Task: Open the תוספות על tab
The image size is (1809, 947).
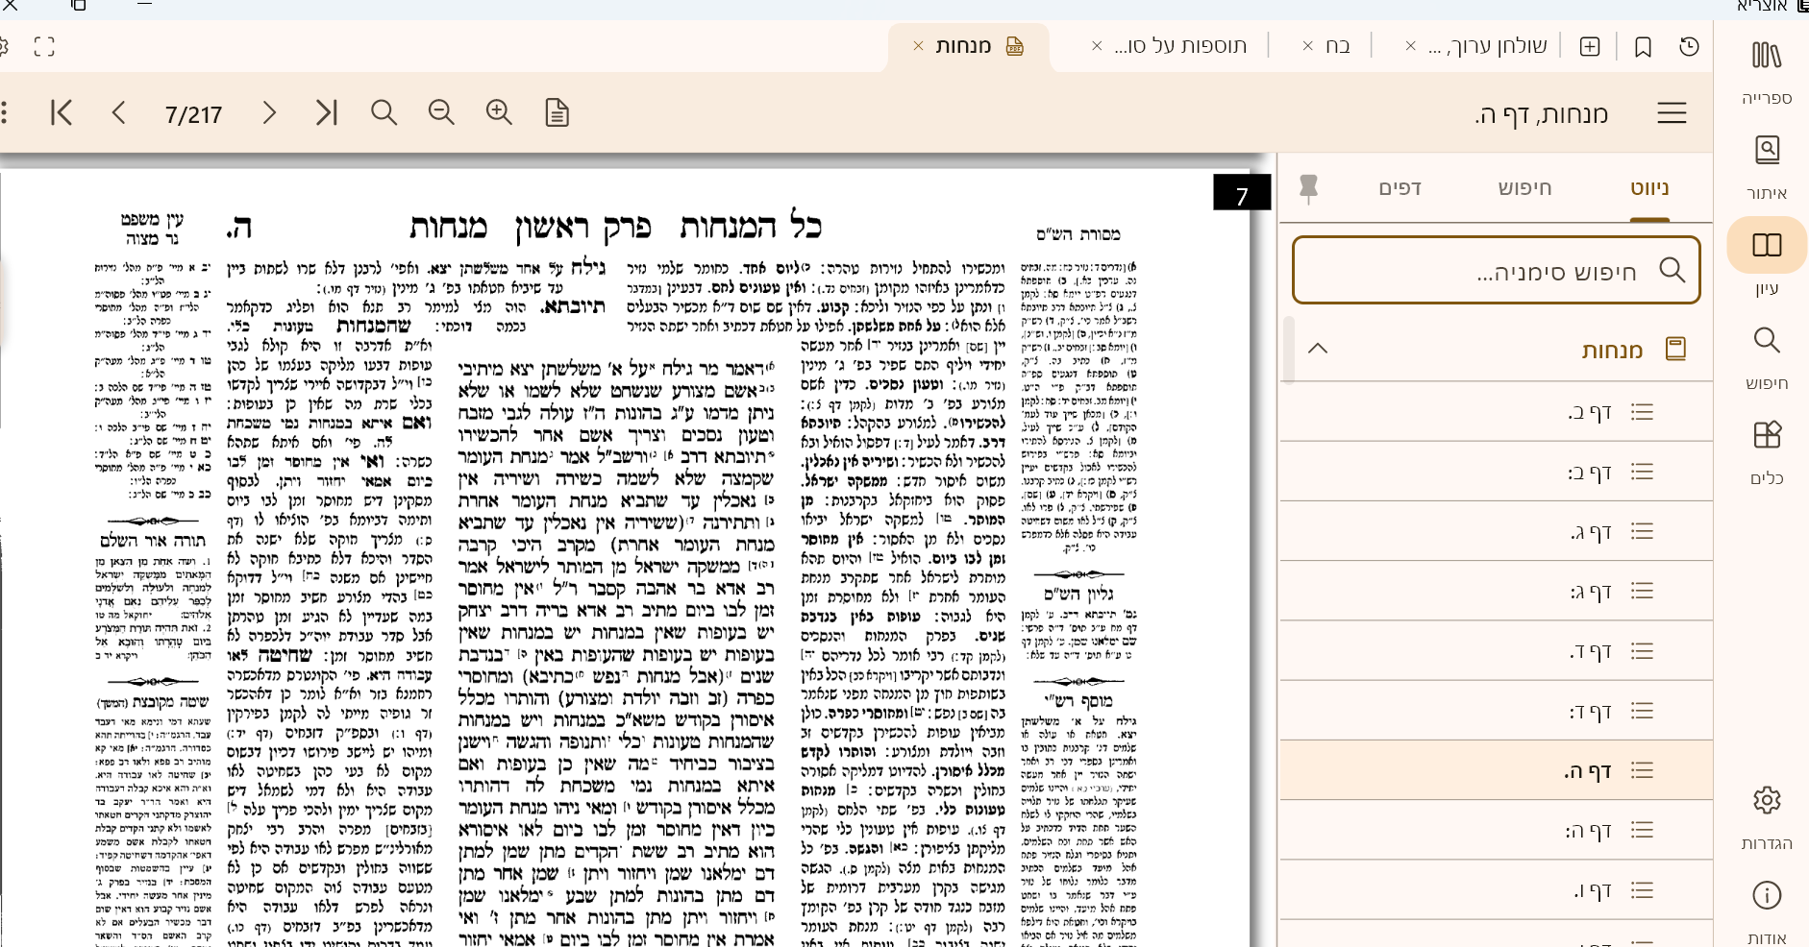Action: click(x=1180, y=46)
